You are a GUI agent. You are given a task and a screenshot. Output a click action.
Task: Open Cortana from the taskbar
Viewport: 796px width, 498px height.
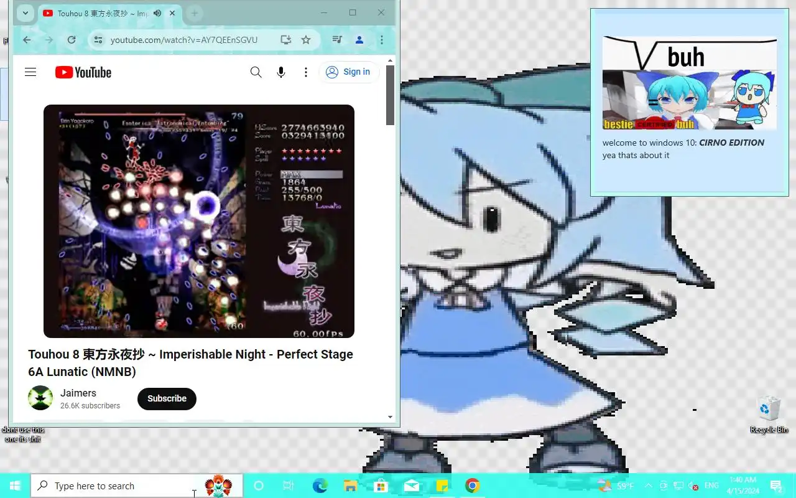(x=259, y=486)
